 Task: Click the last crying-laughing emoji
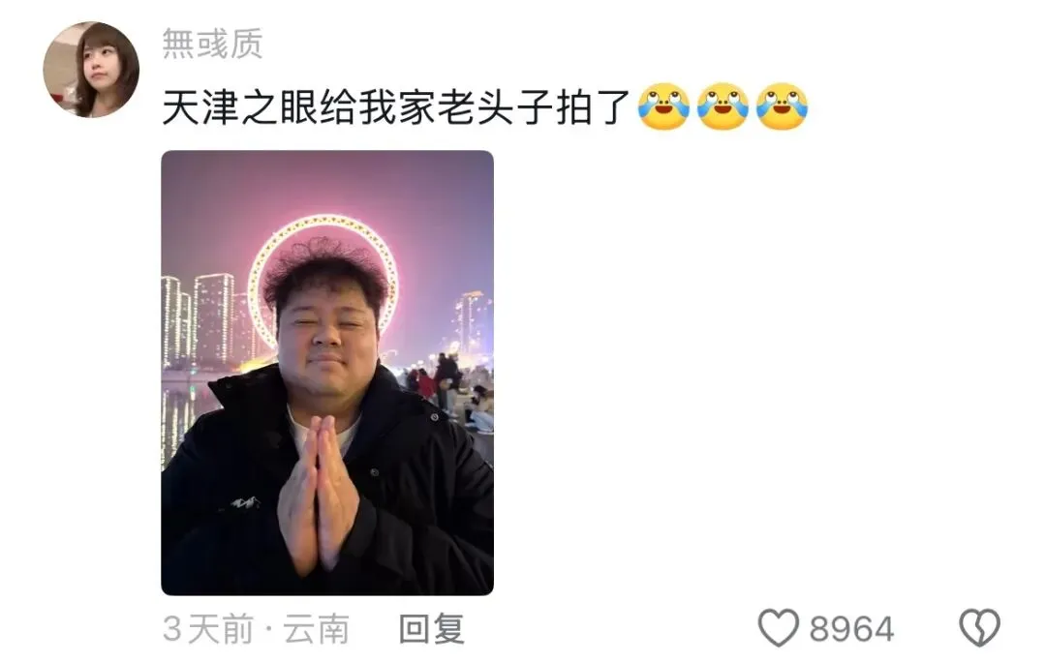point(782,106)
